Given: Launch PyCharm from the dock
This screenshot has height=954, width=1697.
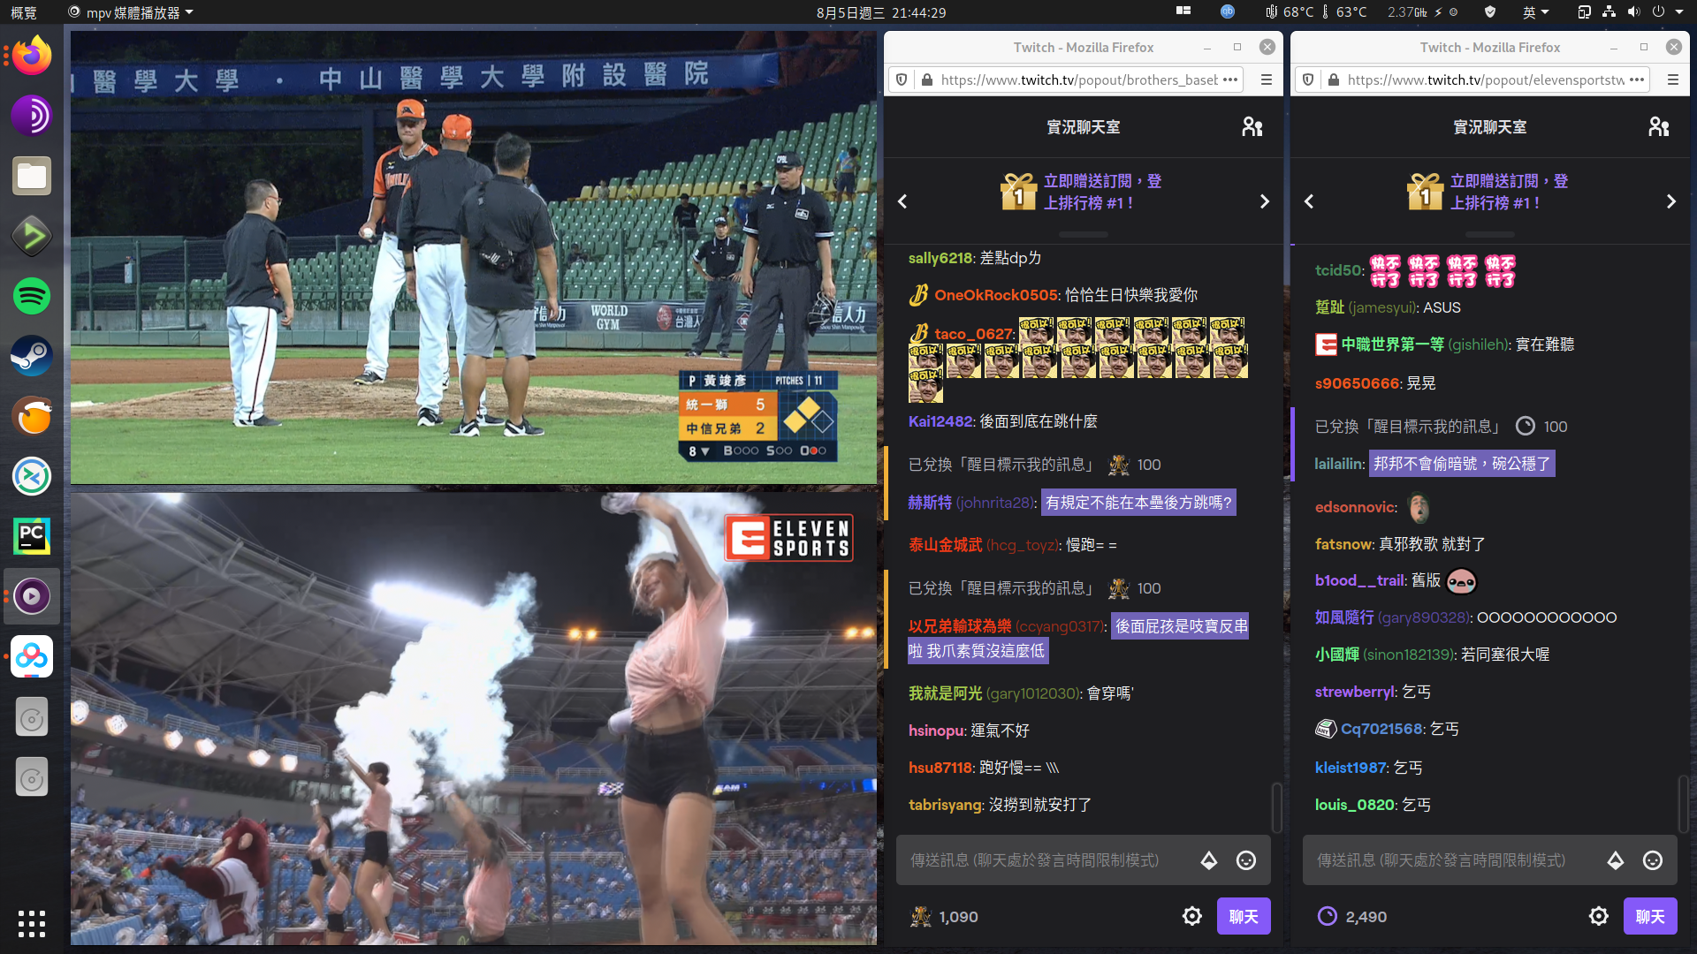Looking at the screenshot, I should click(32, 536).
